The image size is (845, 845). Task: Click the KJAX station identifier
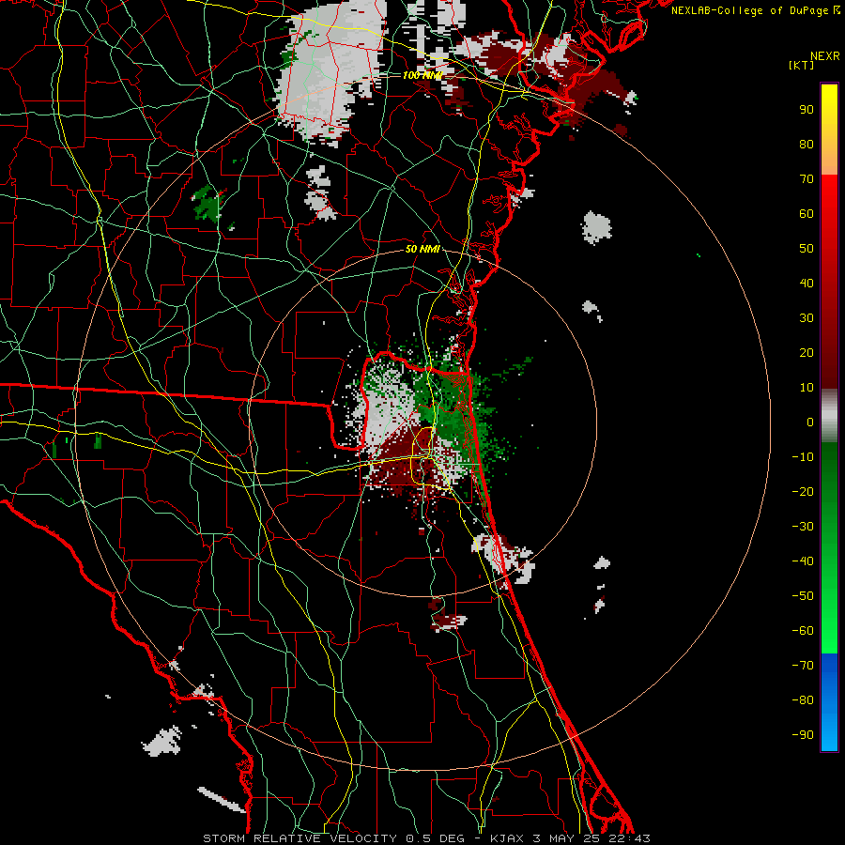coord(506,838)
